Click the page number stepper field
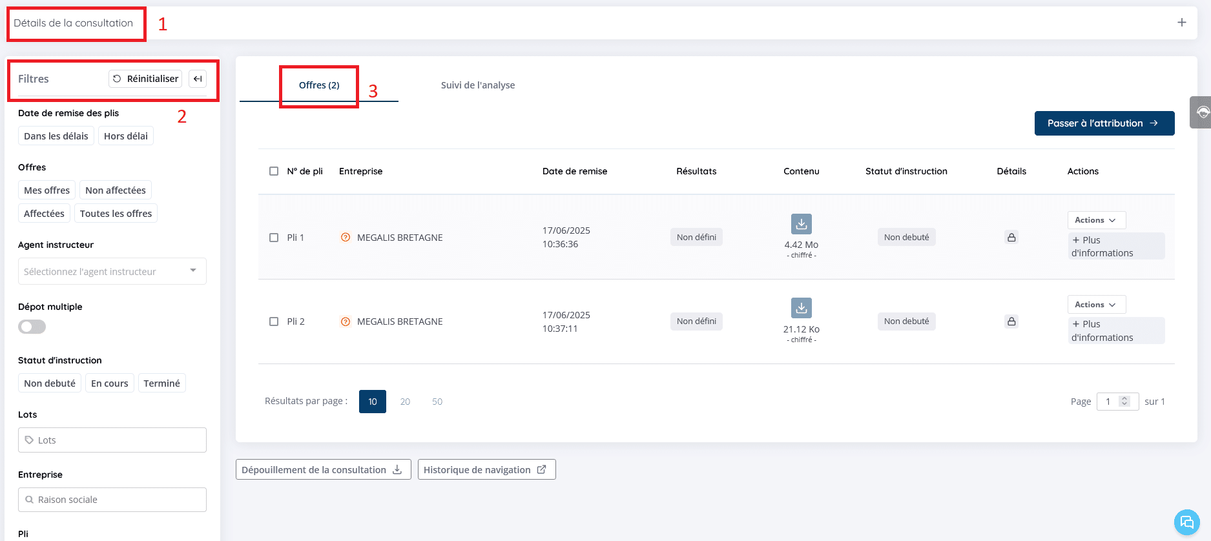The height and width of the screenshot is (541, 1211). (1117, 402)
